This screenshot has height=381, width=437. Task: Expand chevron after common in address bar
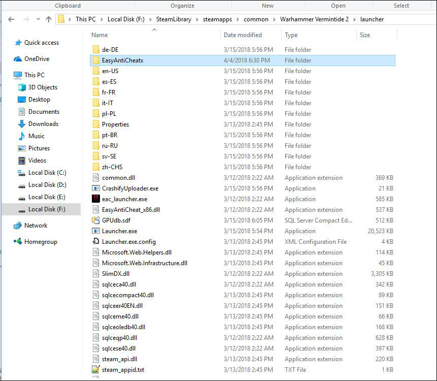pyautogui.click(x=274, y=19)
